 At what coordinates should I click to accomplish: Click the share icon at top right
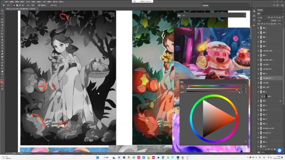pyautogui.click(x=282, y=5)
